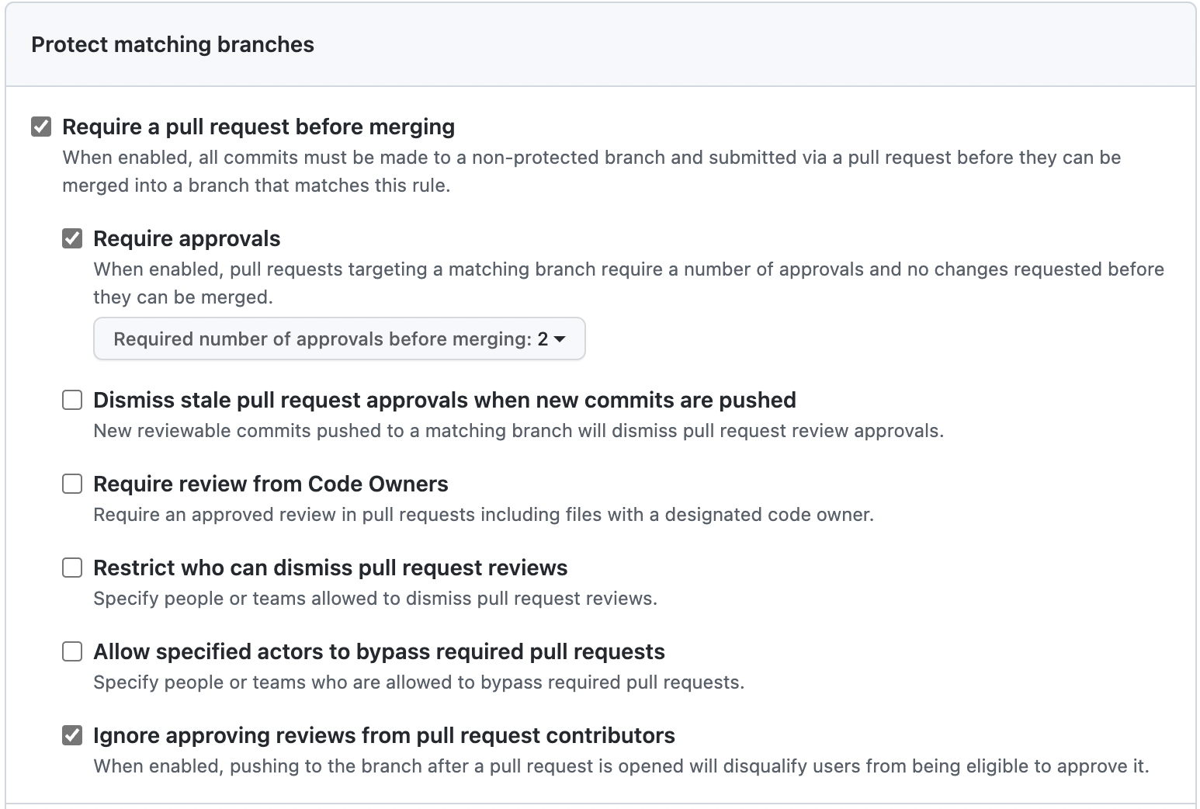Click the 'Require review from Code Owners' label text
Image resolution: width=1200 pixels, height=809 pixels.
pyautogui.click(x=270, y=484)
